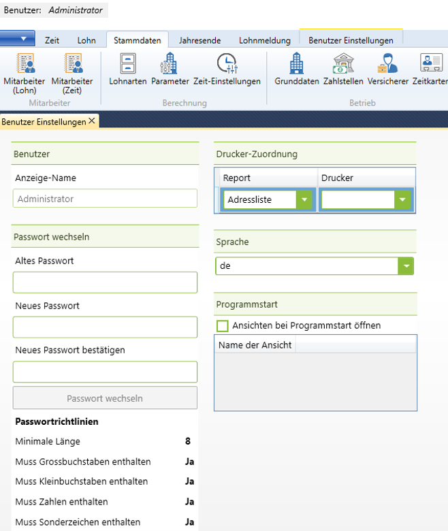The image size is (448, 531).
Task: Select the Stammdaten ribbon tab
Action: point(137,40)
